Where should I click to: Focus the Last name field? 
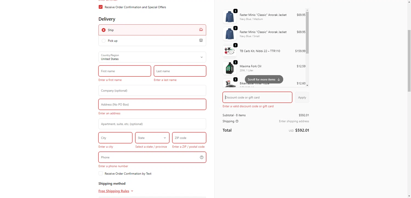(180, 71)
